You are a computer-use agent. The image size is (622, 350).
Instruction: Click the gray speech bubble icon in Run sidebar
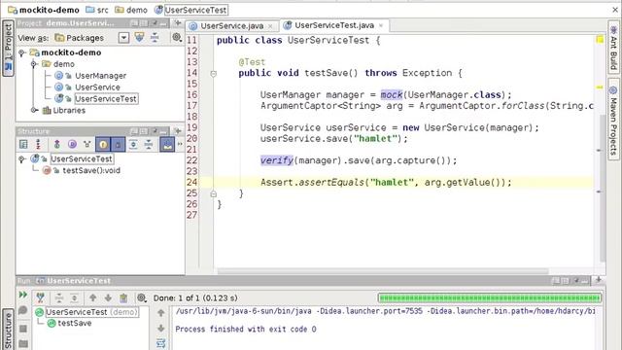[23, 311]
